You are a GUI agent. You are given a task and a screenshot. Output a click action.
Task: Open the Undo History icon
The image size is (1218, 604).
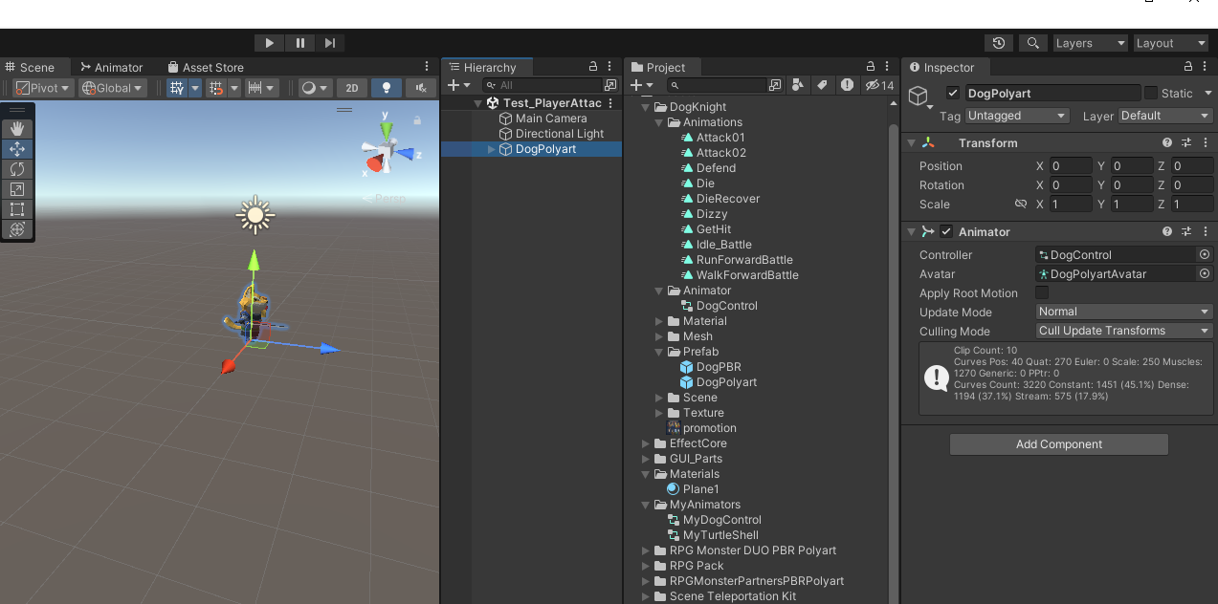pos(999,43)
